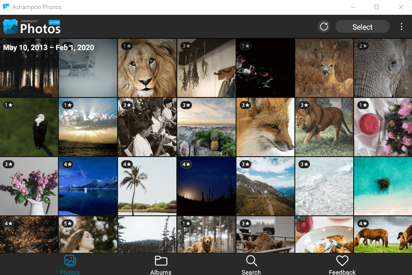Viewport: 412px width, 275px height.
Task: Open the food plate with strawberry photo
Action: point(324,235)
